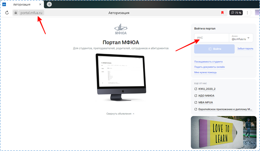The width and height of the screenshot is (260, 151).
Task: Click the Портал МФЮА heading
Action: [x=121, y=42]
